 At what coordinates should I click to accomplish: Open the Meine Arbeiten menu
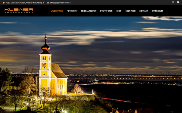click(x=89, y=11)
